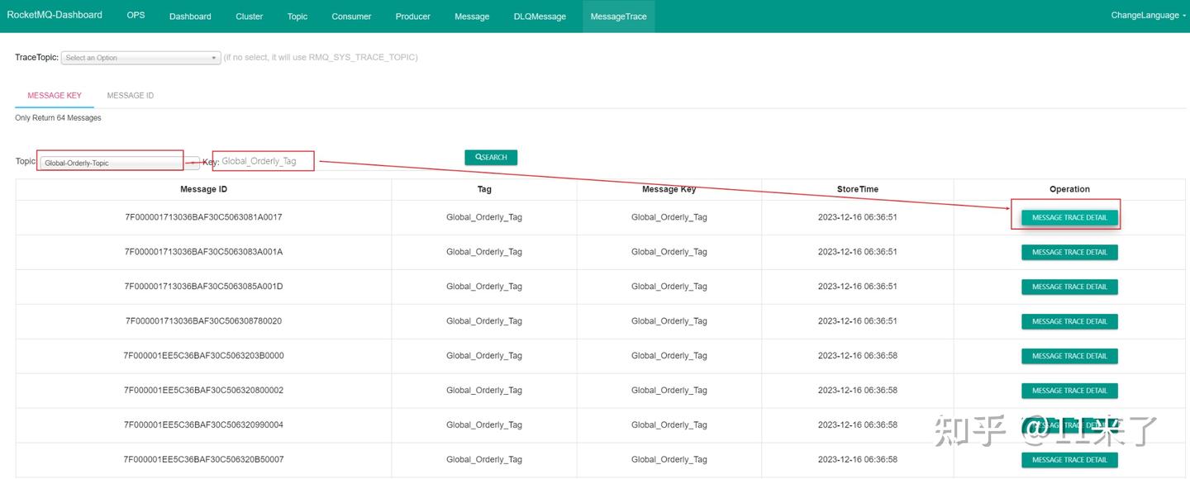Expand the Topic field dropdown
Image resolution: width=1190 pixels, height=479 pixels.
click(190, 161)
